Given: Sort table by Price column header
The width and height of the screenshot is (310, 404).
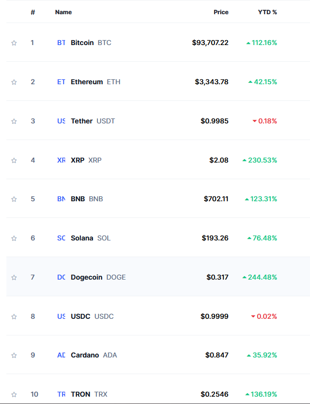Looking at the screenshot, I should pos(221,12).
